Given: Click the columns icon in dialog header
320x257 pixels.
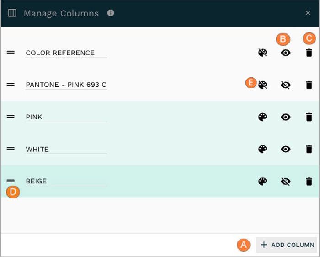Looking at the screenshot, I should [12, 13].
